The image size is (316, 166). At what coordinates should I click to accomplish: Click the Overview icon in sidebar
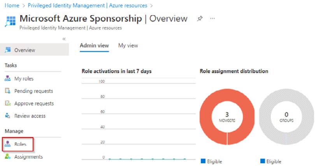(8, 50)
